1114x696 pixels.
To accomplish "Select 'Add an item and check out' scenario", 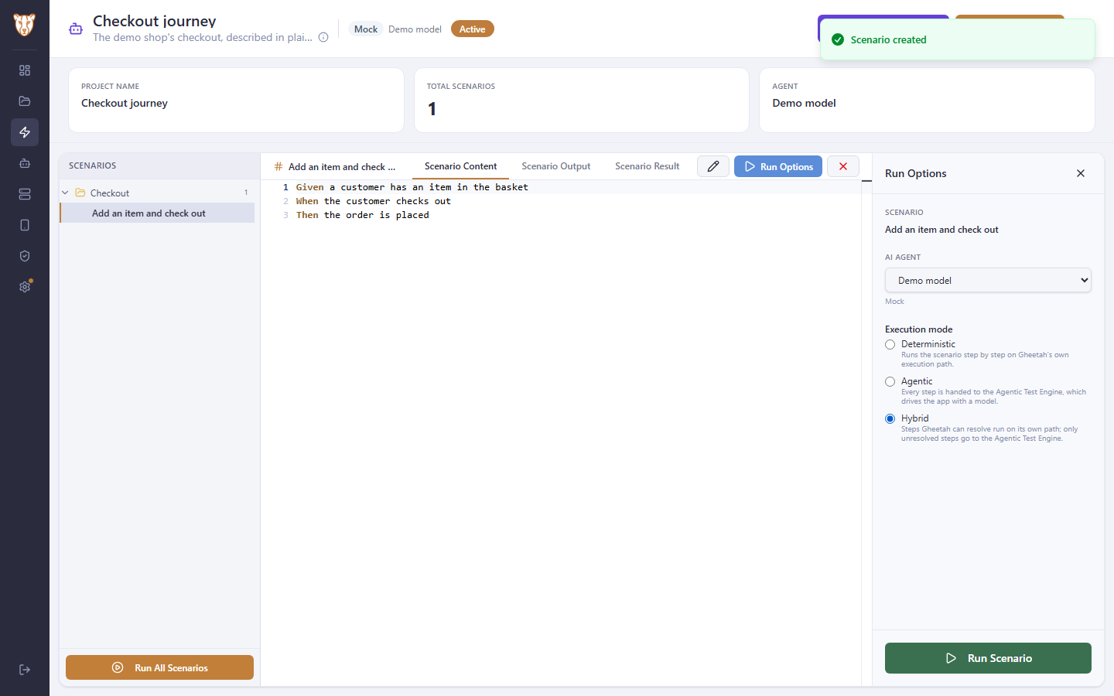I will point(157,213).
